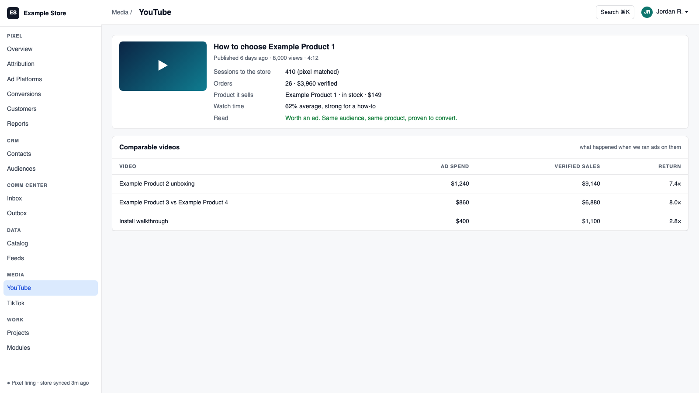Click the JR avatar icon
The width and height of the screenshot is (699, 393).
tap(647, 12)
